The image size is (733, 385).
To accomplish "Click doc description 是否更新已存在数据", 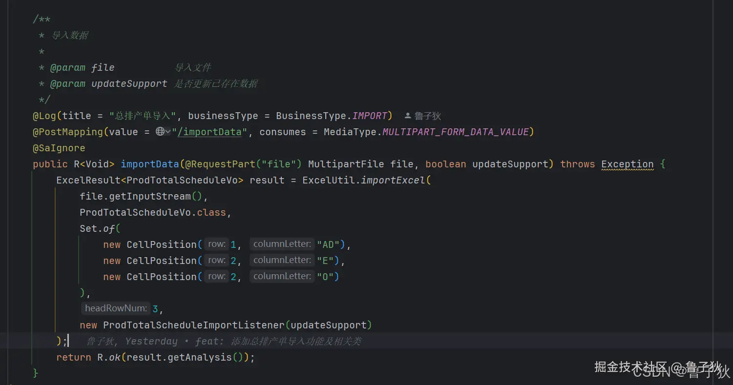I will point(216,83).
